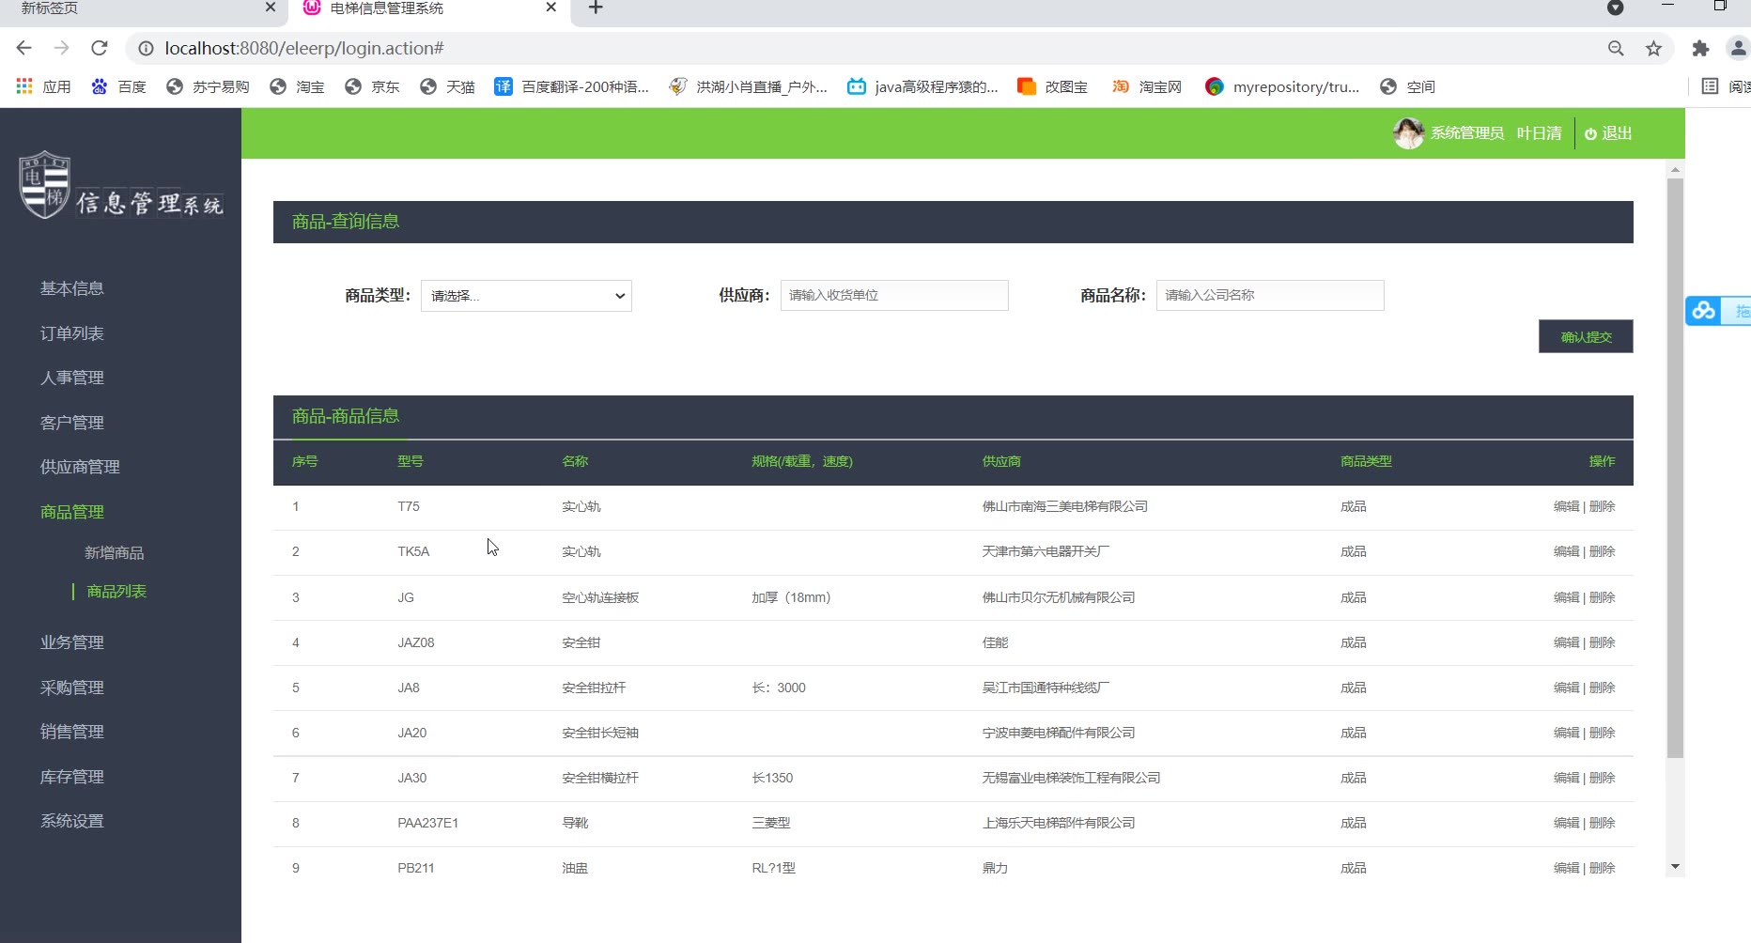Open the 新增商品 submenu item
This screenshot has height=943, width=1751.
pyautogui.click(x=115, y=553)
